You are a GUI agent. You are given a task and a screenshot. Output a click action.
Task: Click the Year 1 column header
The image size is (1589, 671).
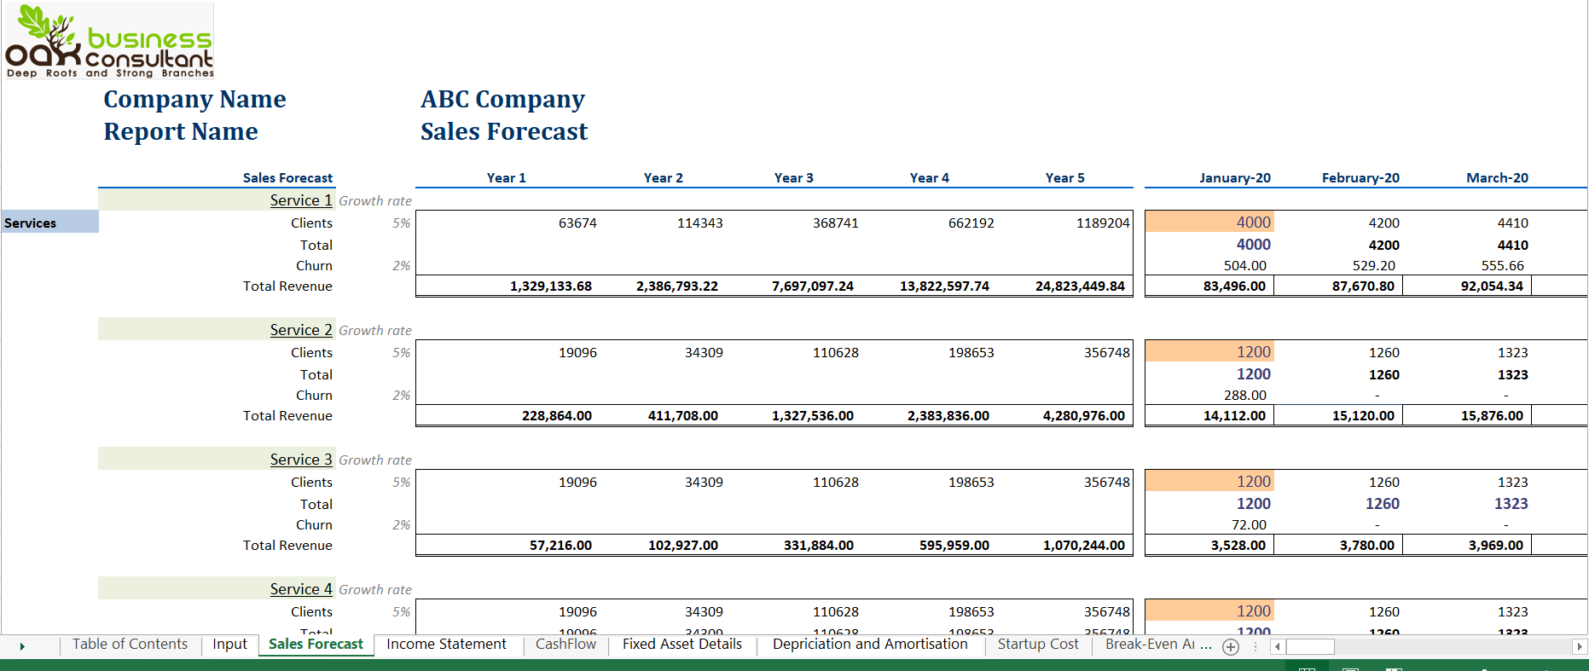click(507, 177)
